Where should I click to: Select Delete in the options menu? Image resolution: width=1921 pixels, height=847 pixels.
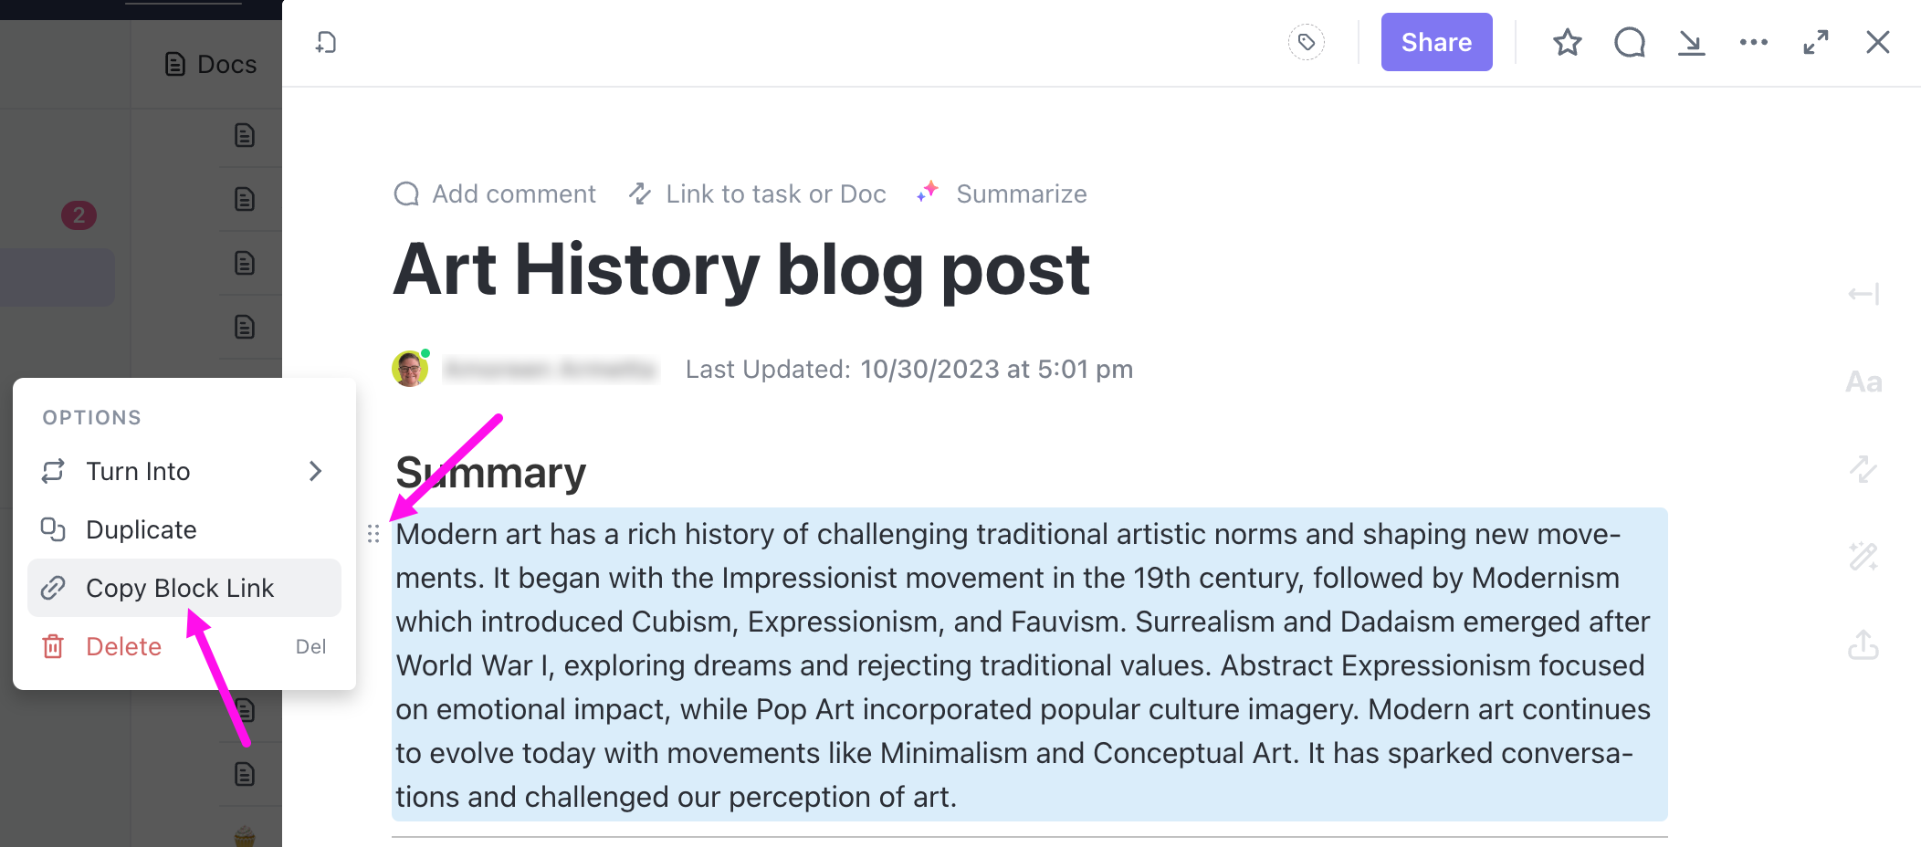point(123,646)
